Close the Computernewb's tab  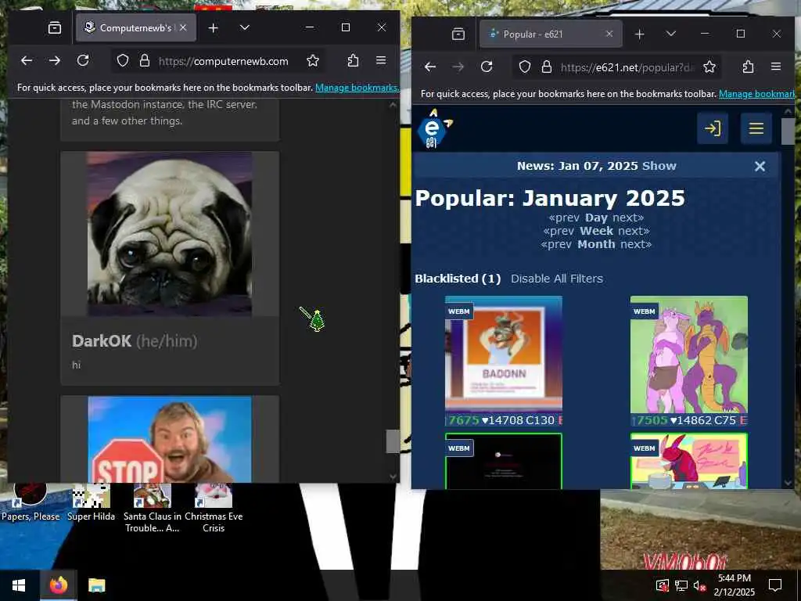pyautogui.click(x=183, y=27)
